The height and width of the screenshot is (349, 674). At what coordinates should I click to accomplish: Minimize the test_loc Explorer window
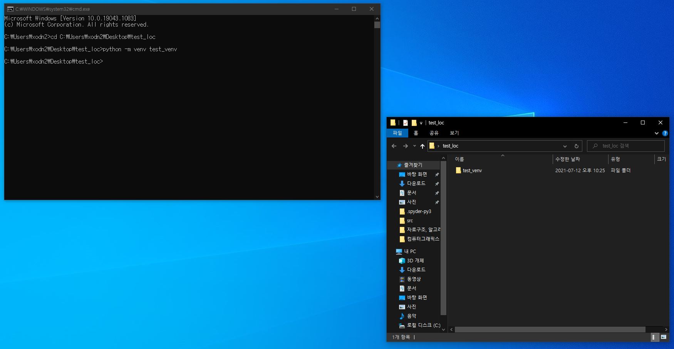point(625,122)
